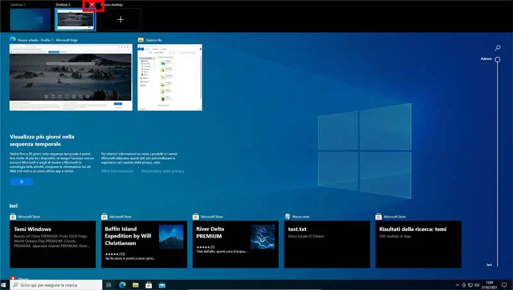
Task: Open timeline search magnifier icon
Action: pyautogui.click(x=498, y=47)
